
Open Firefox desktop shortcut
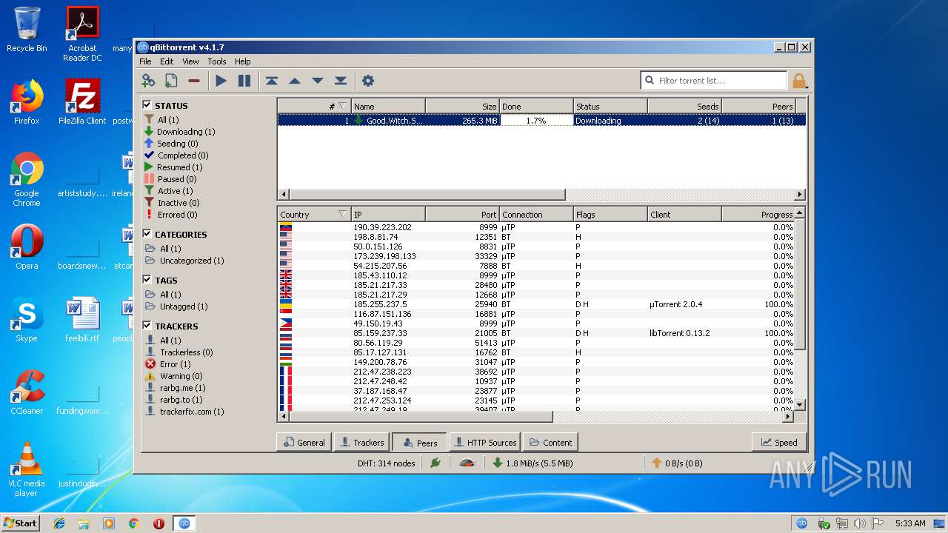27,103
